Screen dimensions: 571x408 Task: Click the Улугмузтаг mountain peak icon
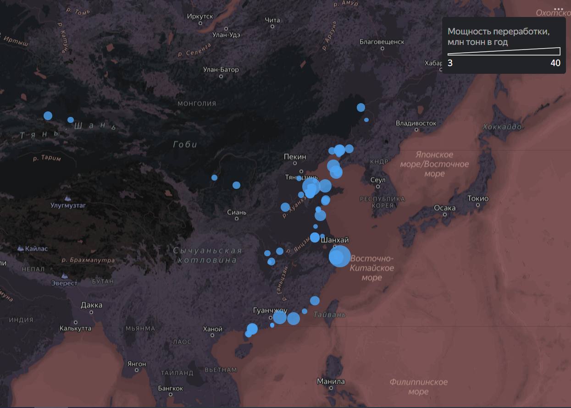coord(68,198)
